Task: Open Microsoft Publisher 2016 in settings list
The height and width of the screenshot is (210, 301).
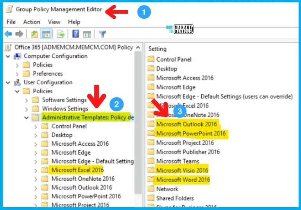Action: [188, 152]
